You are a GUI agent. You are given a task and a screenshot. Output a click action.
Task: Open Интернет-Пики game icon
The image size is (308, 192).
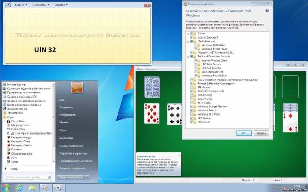click(x=8, y=141)
